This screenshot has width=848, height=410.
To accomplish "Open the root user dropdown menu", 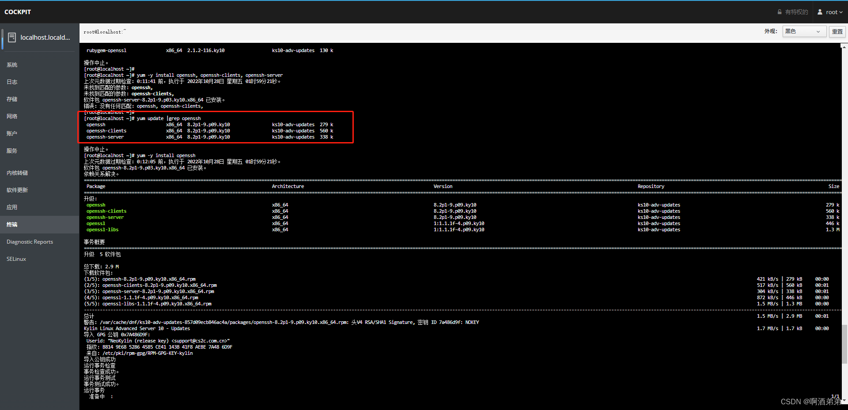I will (x=830, y=12).
